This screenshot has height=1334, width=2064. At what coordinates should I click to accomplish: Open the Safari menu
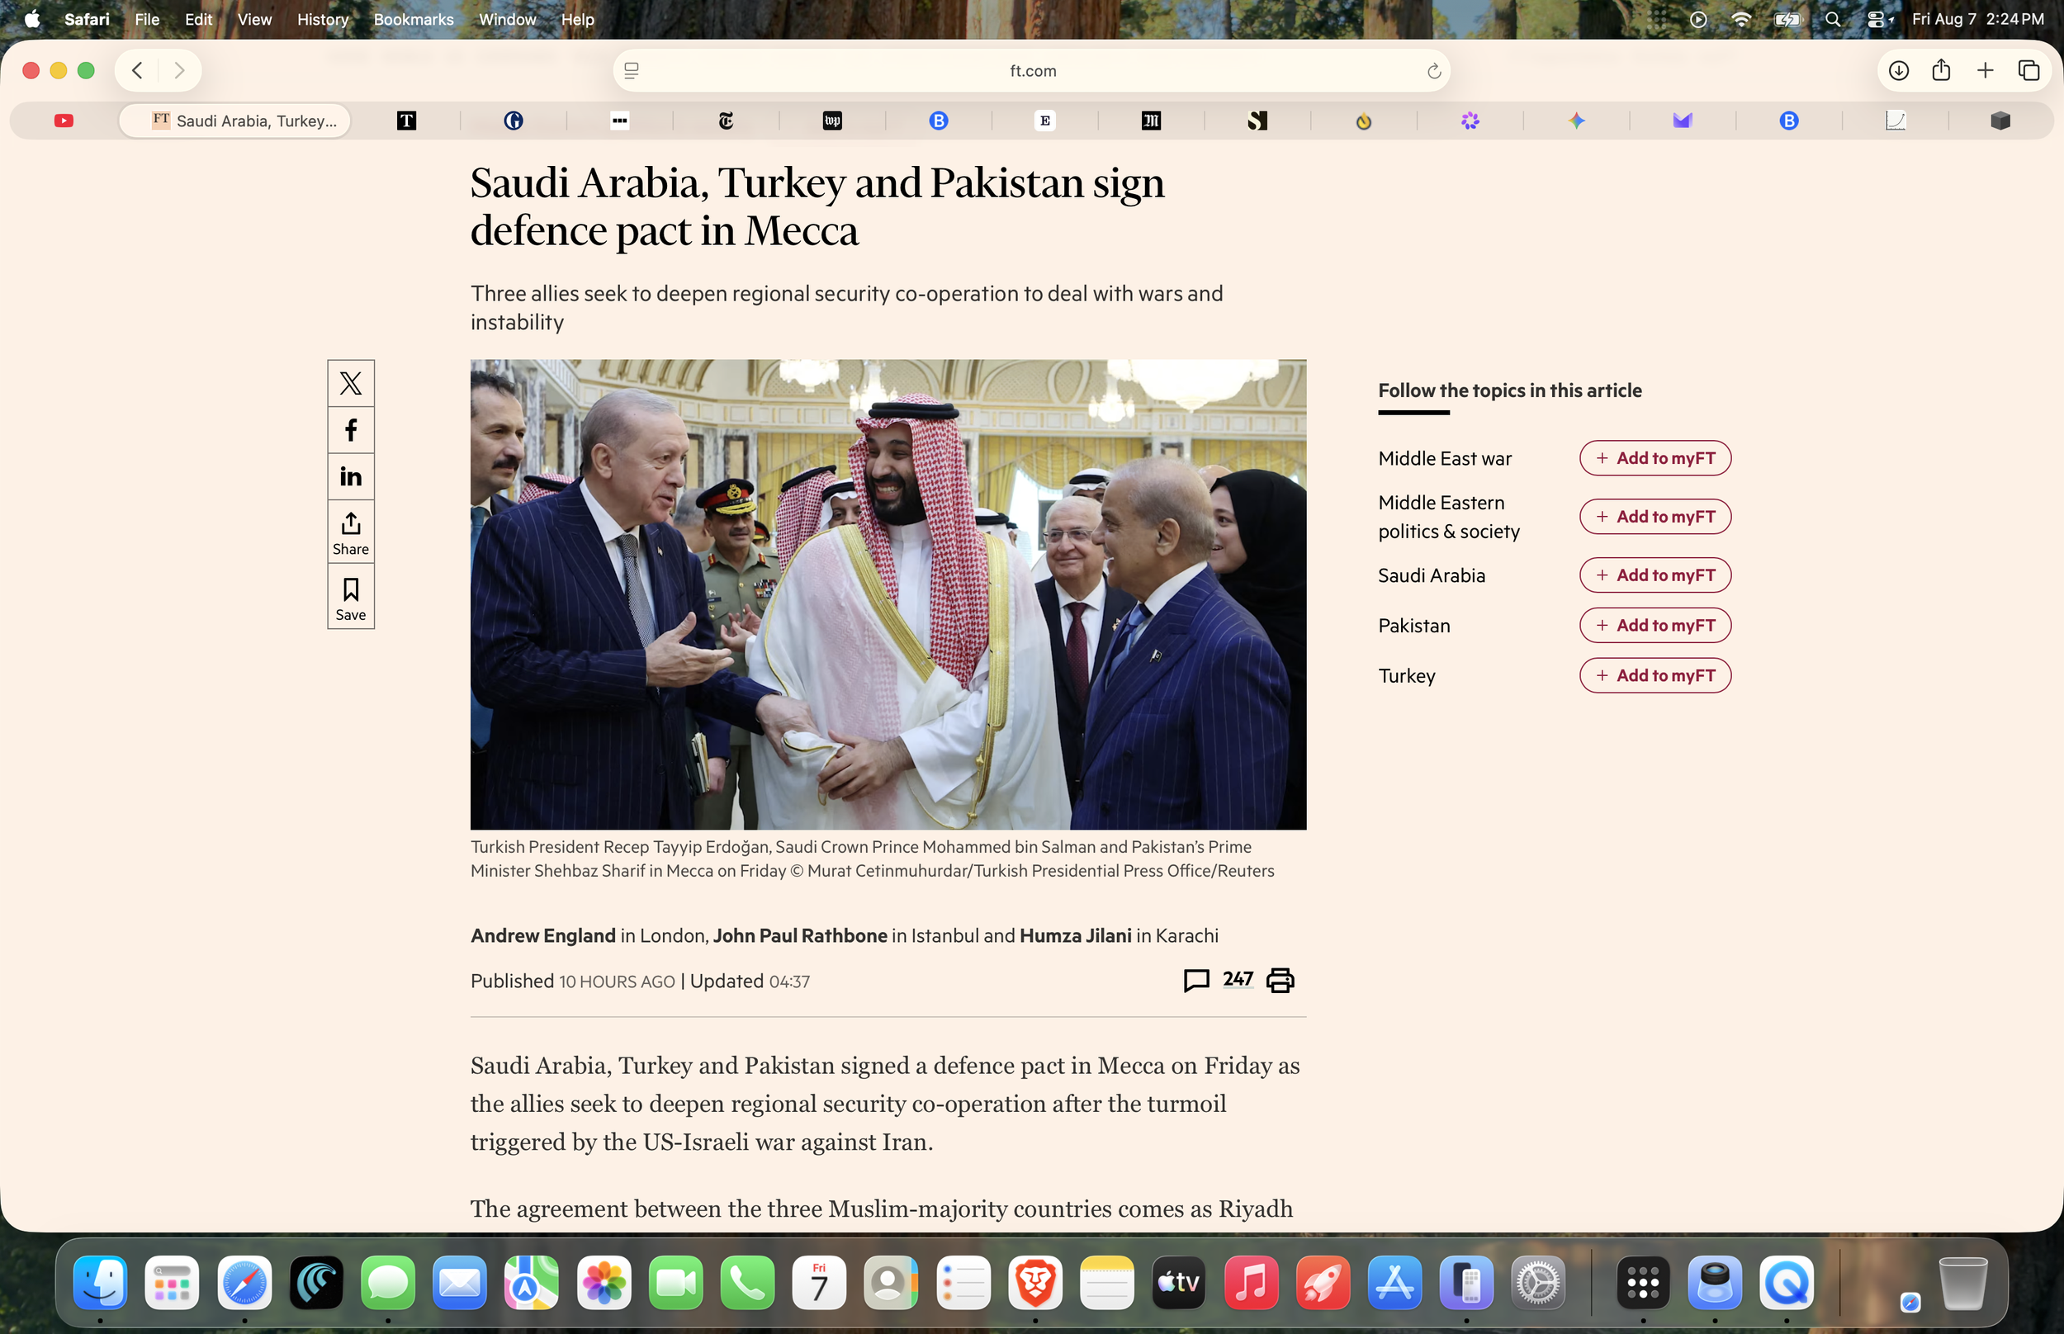(x=87, y=19)
